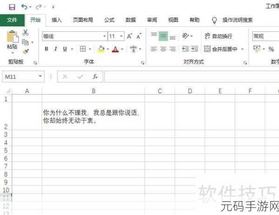Click the Format Painter brush icon

pos(26,52)
